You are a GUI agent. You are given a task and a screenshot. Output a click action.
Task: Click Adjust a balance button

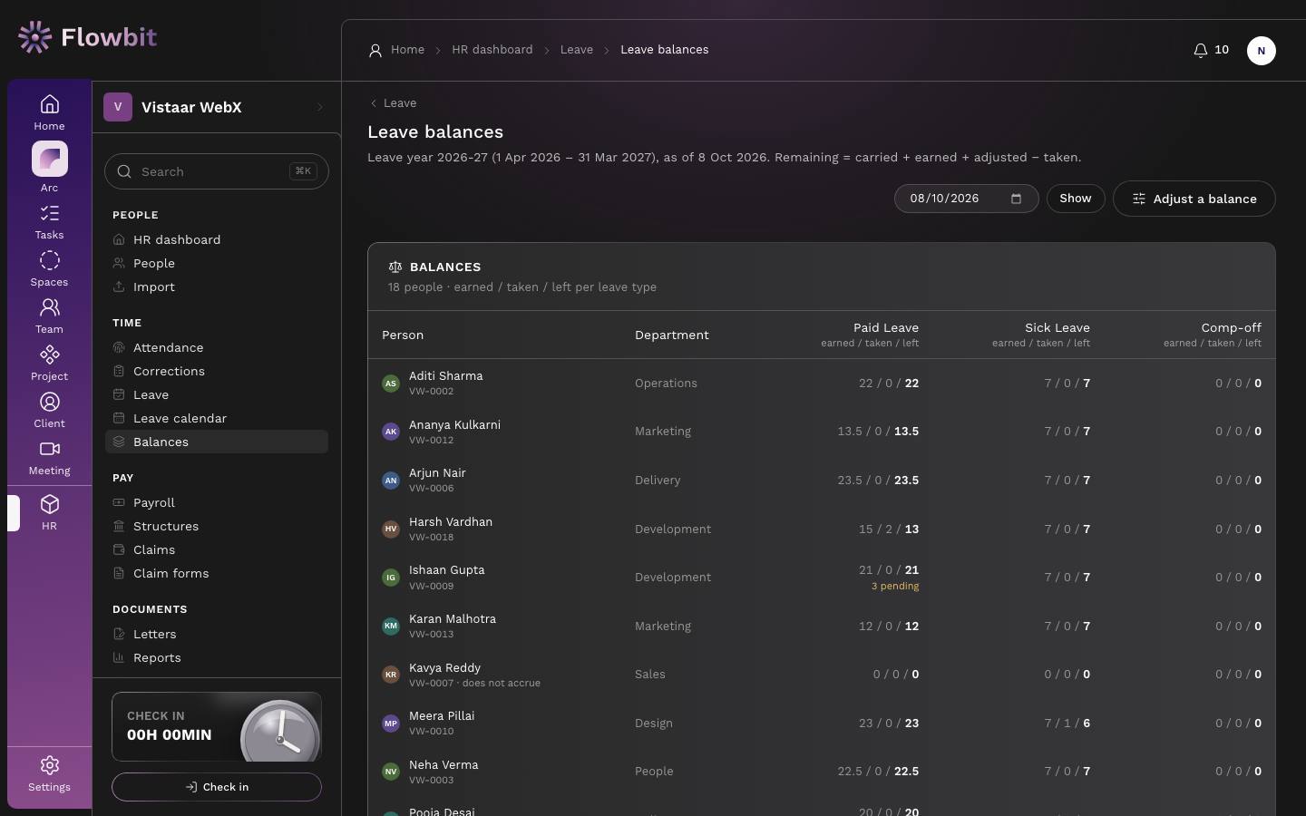[1194, 199]
